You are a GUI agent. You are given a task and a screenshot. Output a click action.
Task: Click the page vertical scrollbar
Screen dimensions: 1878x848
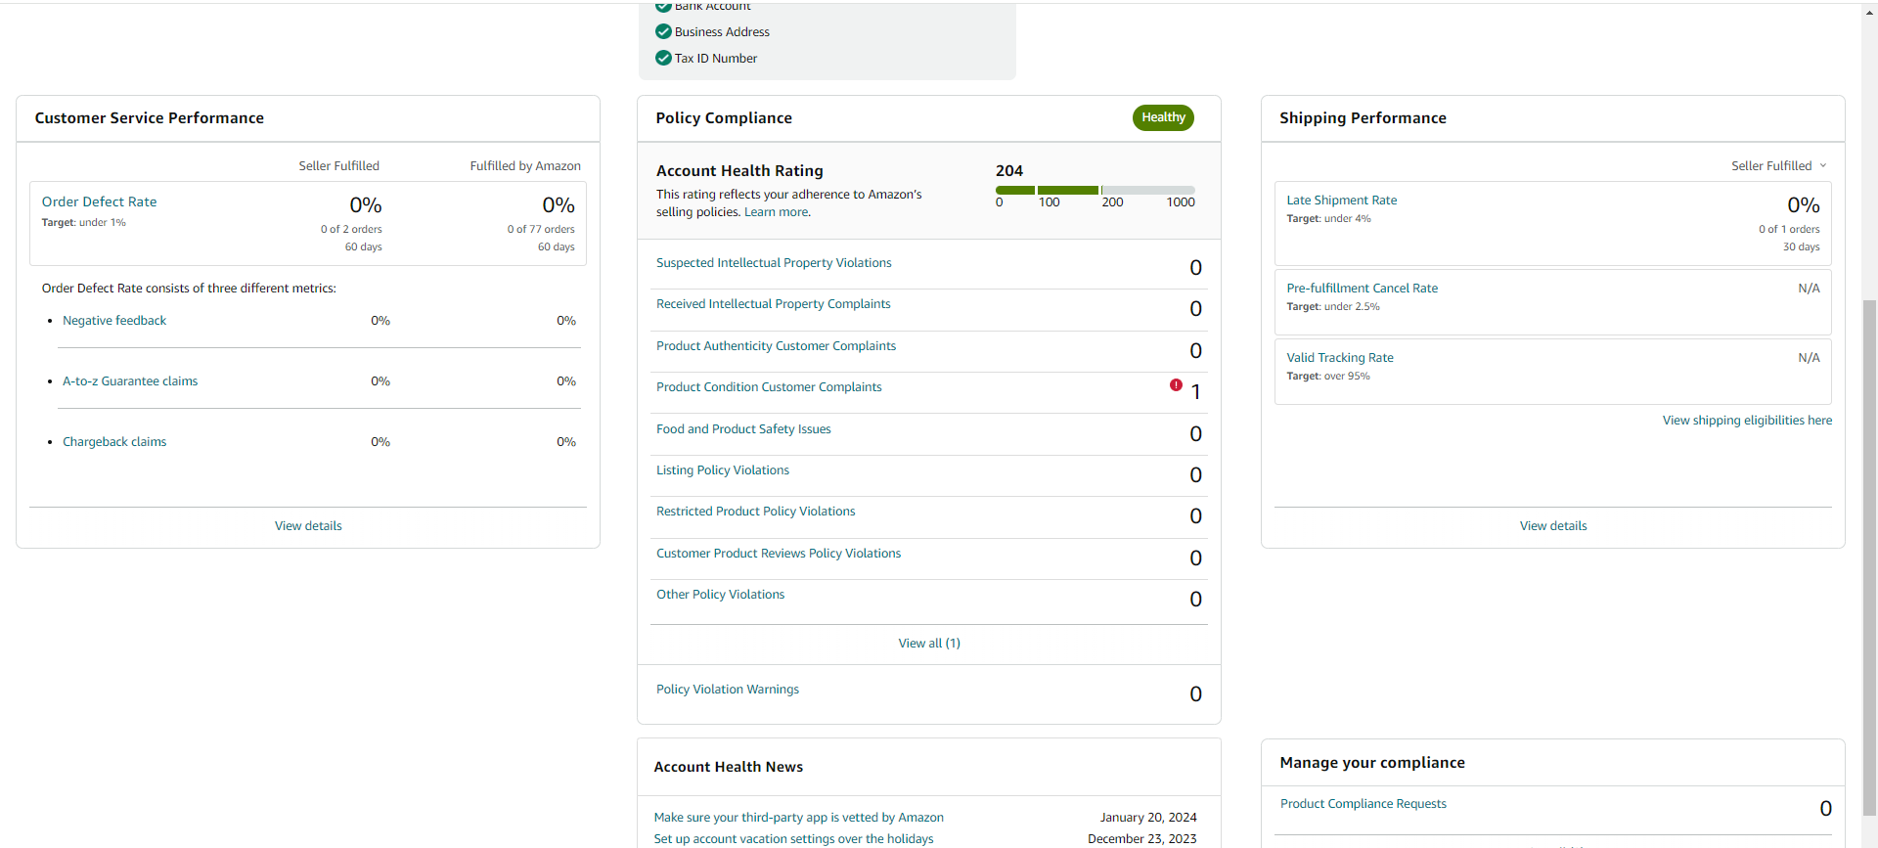click(x=1869, y=558)
